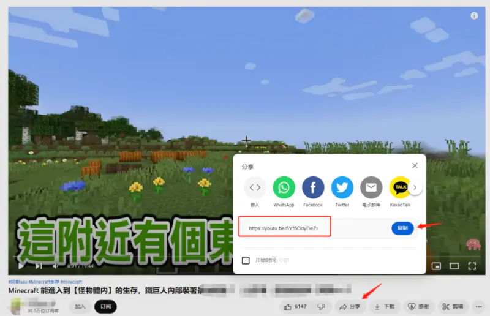
Task: Click the 下载 download button
Action: coord(385,306)
